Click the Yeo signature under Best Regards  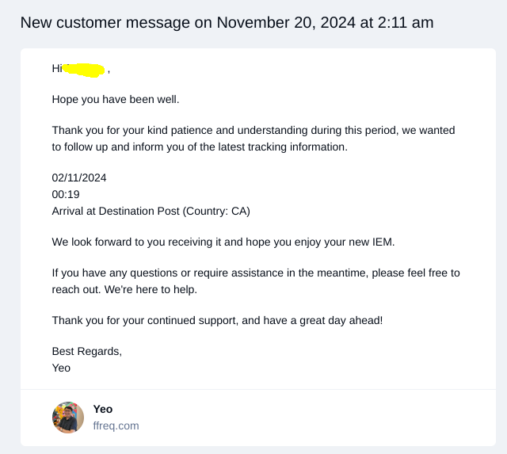click(61, 368)
